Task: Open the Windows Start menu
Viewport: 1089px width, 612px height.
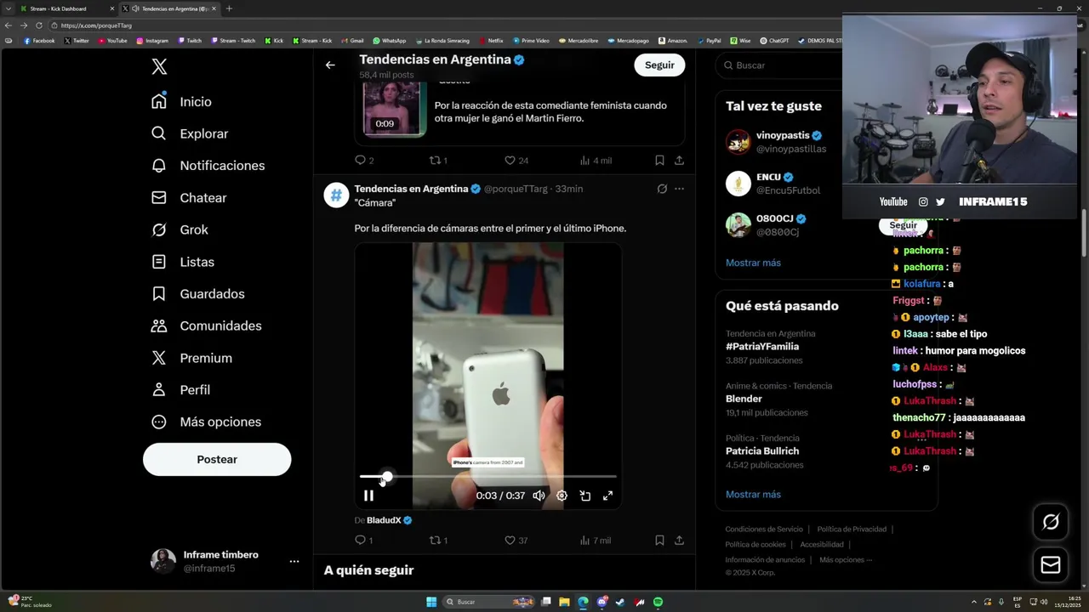Action: [x=431, y=602]
